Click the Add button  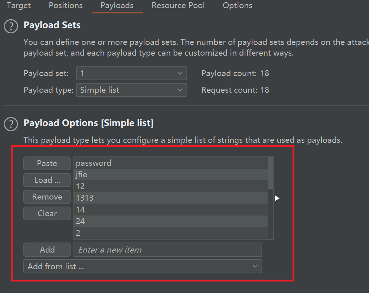pos(47,250)
